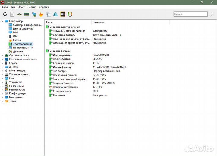Click the value PABAS0241231
This screenshot has width=217, height=156.
click(x=101, y=55)
